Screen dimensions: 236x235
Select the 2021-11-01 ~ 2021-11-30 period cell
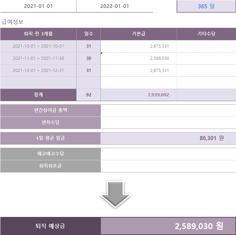point(38,58)
